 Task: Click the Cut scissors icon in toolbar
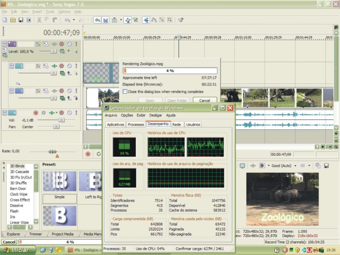pyautogui.click(x=39, y=20)
